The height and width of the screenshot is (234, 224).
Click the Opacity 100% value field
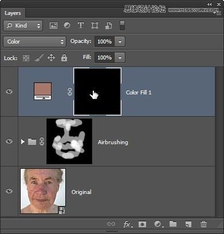click(x=105, y=42)
